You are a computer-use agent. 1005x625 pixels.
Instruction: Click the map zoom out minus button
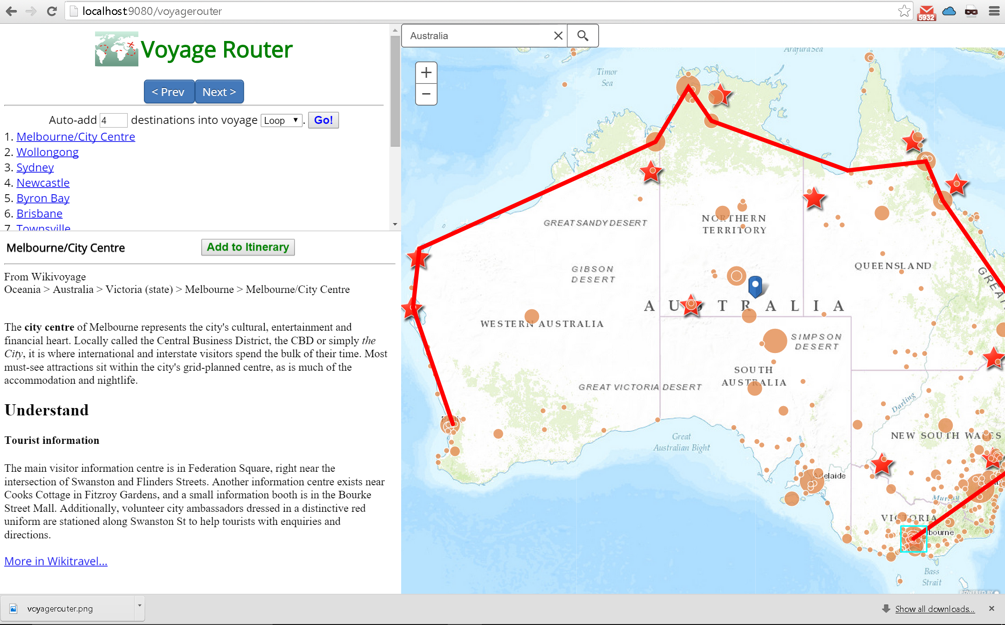[x=426, y=94]
